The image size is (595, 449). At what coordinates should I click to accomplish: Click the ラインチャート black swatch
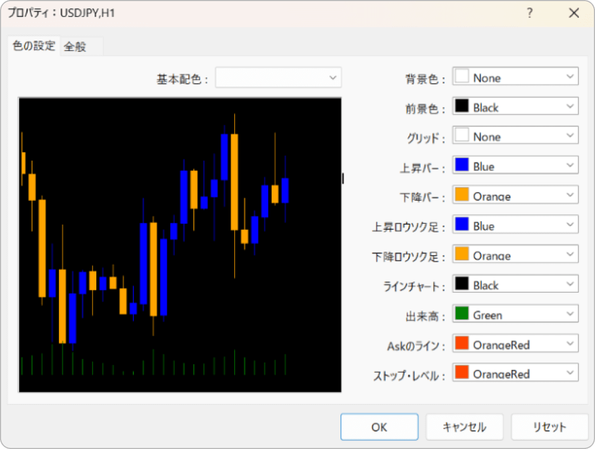(x=462, y=283)
